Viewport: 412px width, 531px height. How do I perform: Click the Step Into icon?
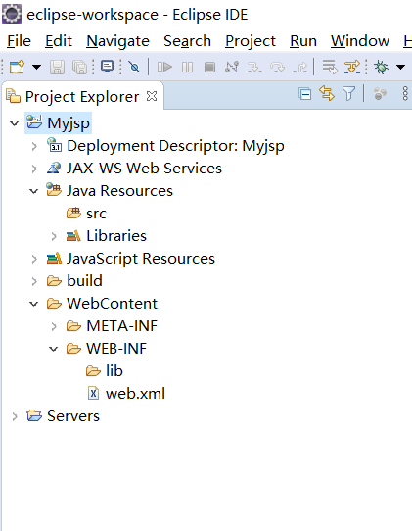pos(254,67)
